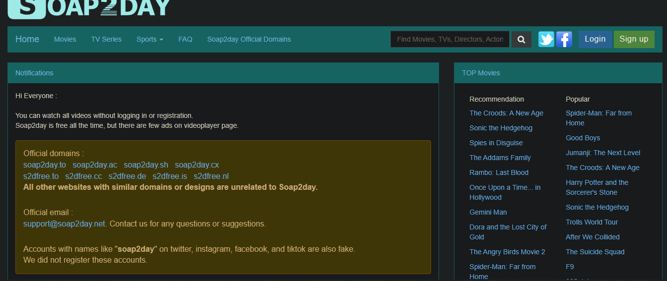The width and height of the screenshot is (667, 281).
Task: Open the FAQ page
Action: 185,39
